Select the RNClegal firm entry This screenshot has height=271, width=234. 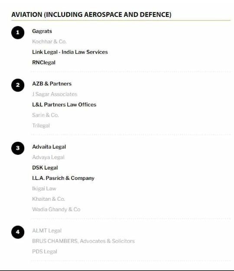[44, 62]
